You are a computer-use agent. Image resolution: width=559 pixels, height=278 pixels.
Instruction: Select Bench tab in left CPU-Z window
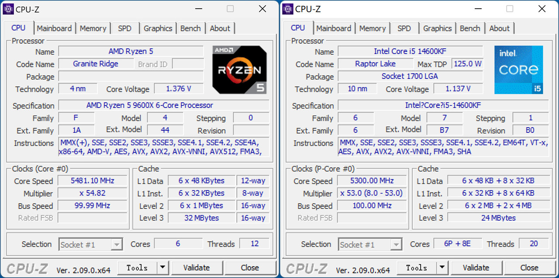tap(191, 28)
